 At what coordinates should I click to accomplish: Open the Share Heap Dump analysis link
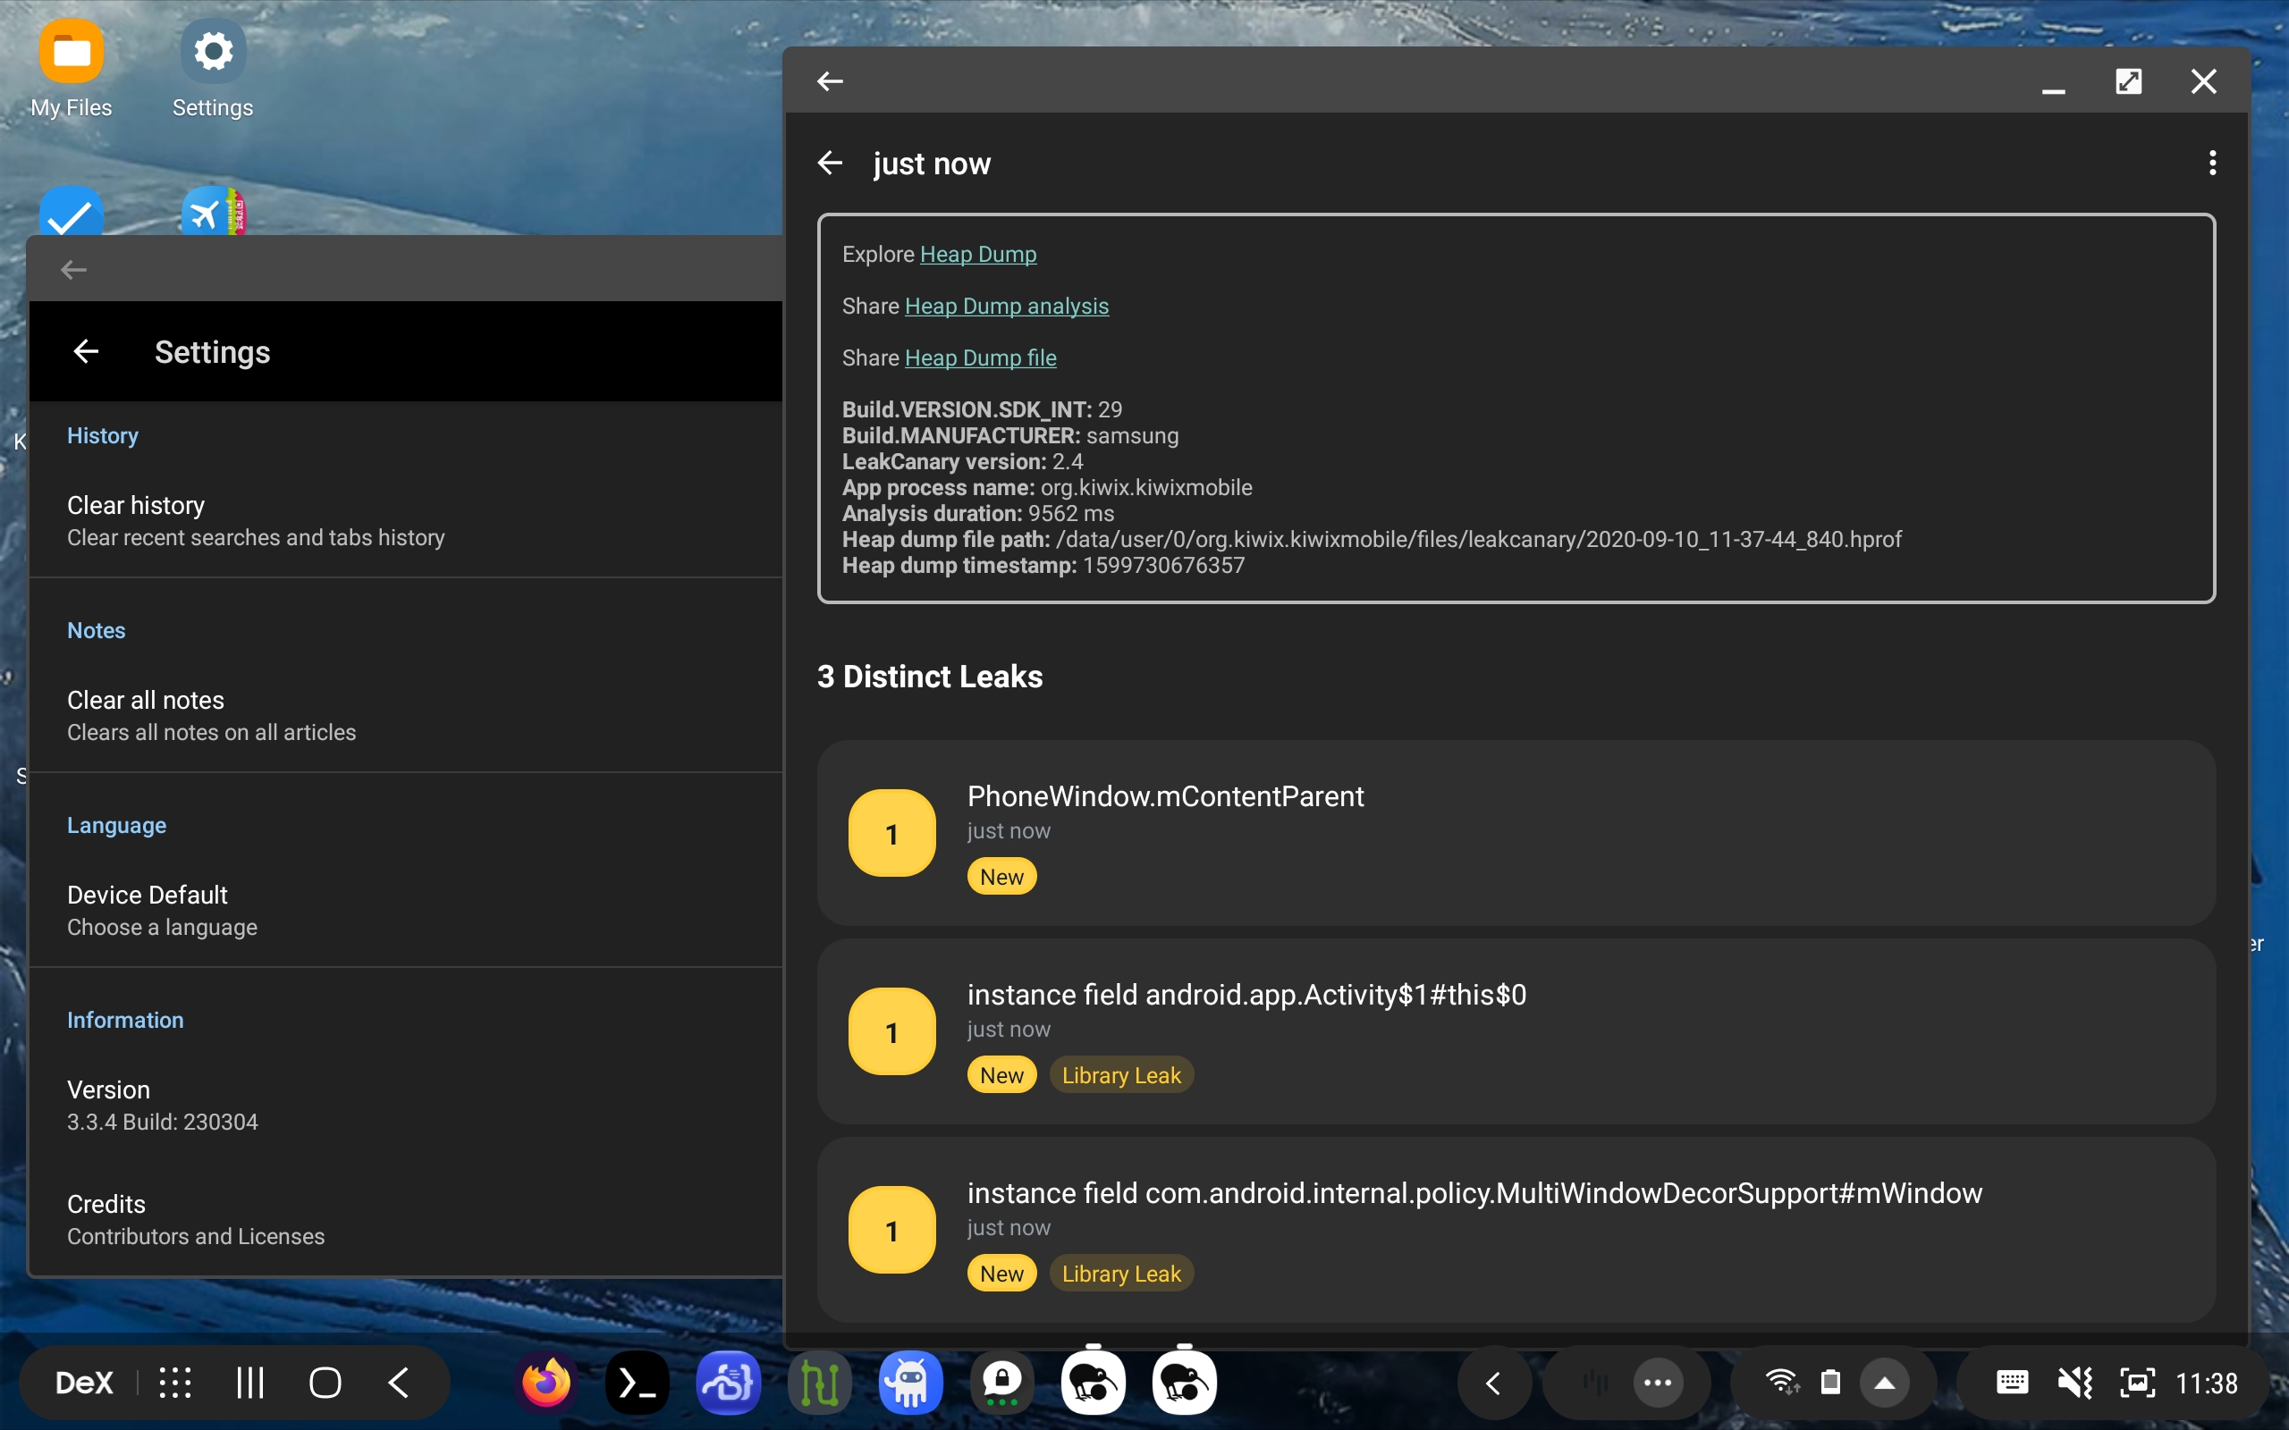tap(1007, 307)
